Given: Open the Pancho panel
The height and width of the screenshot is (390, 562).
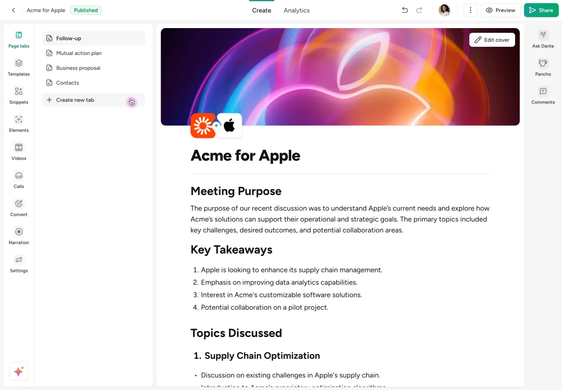Looking at the screenshot, I should point(543,67).
